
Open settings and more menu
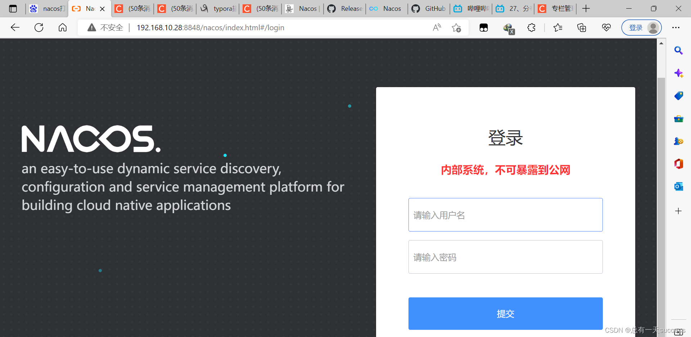coord(676,28)
